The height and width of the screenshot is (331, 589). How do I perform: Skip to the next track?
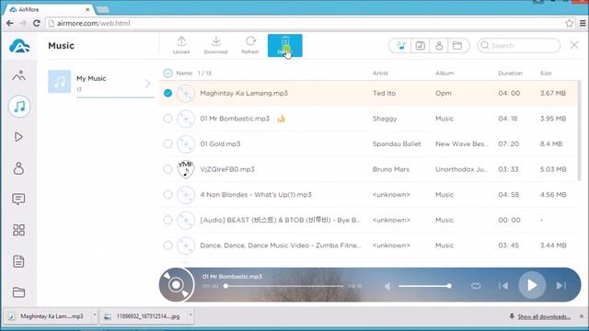pos(560,286)
